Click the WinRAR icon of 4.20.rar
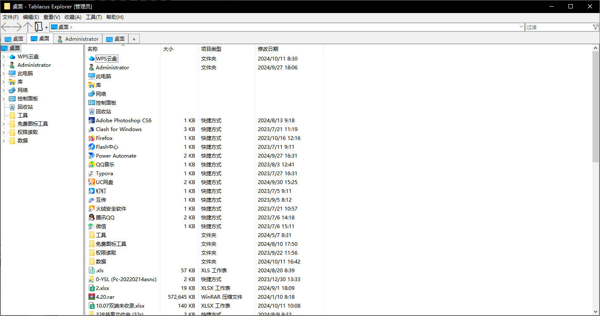This screenshot has height=316, width=600. [x=92, y=297]
